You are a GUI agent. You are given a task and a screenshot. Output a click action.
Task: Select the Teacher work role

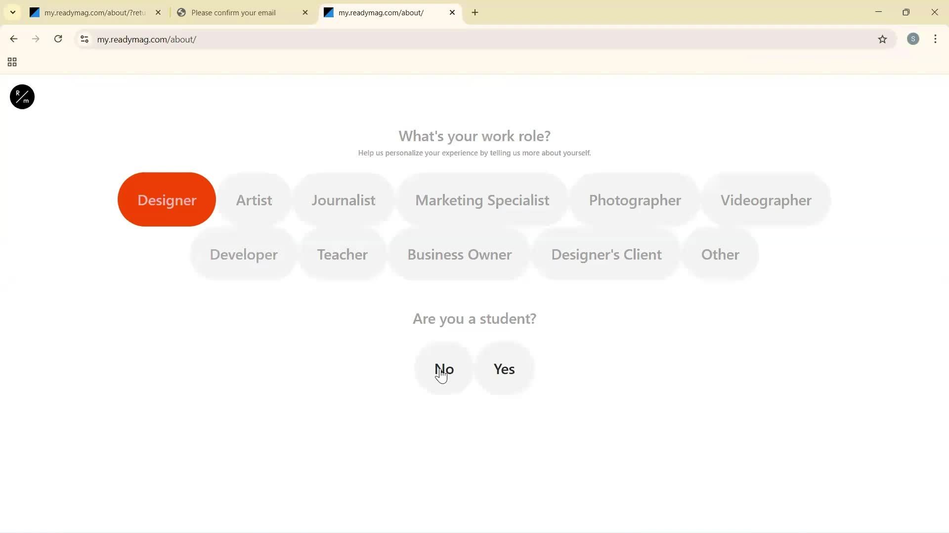[x=342, y=254]
